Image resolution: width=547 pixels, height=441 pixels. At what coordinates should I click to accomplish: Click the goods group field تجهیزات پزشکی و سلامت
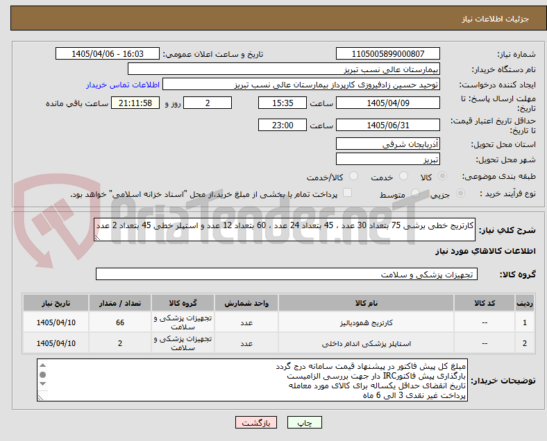click(287, 274)
